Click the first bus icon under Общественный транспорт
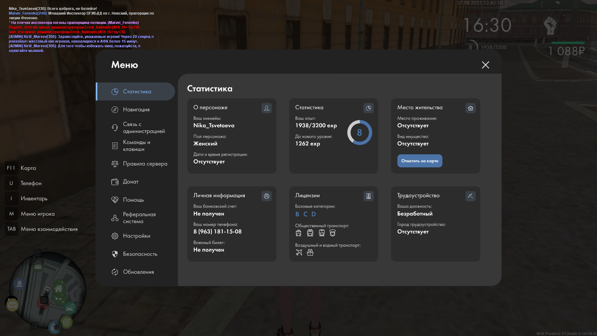Viewport: 597px width, 336px height. pos(298,233)
